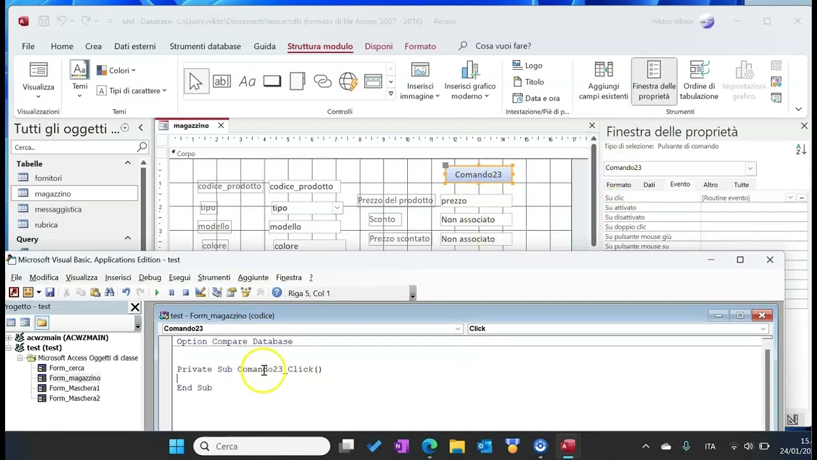Open the Strumenti menu in VBA editor

point(214,277)
